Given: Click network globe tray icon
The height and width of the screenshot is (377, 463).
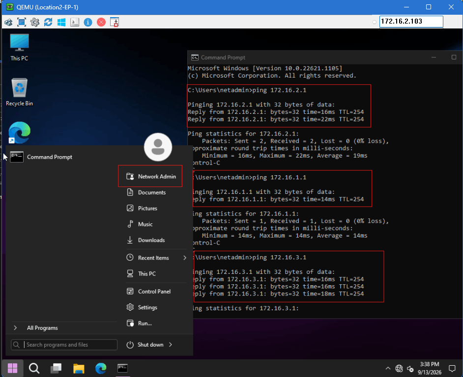Looking at the screenshot, I should point(399,368).
